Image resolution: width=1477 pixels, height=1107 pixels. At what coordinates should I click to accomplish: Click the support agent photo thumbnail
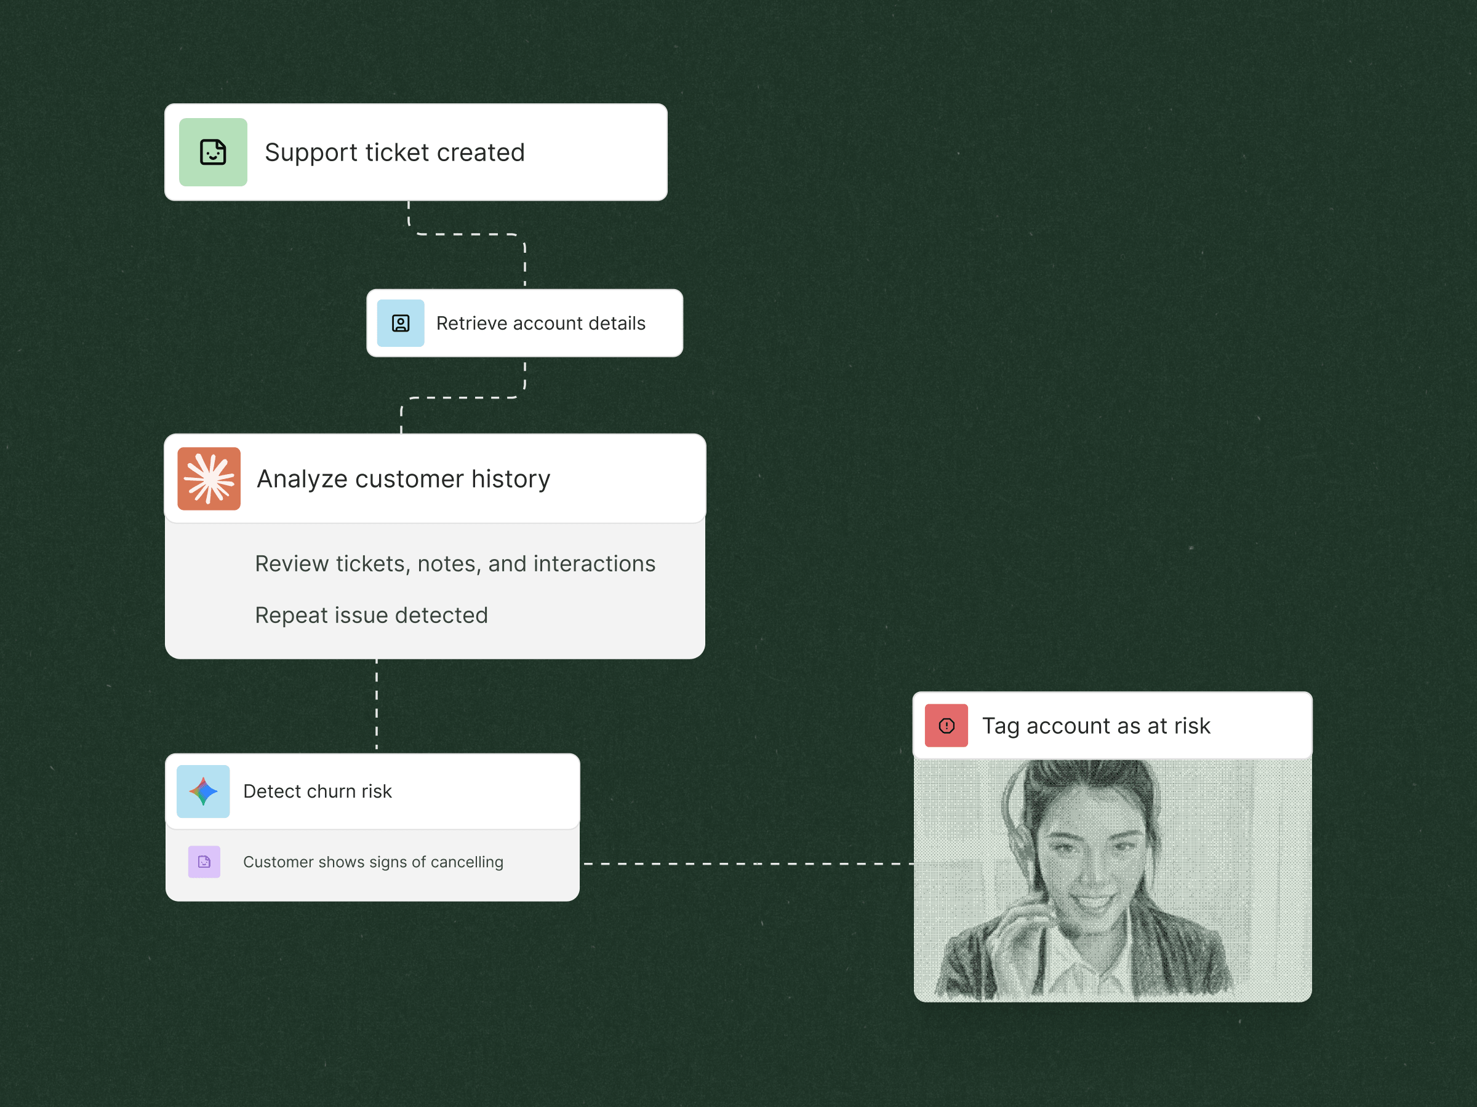click(1113, 881)
